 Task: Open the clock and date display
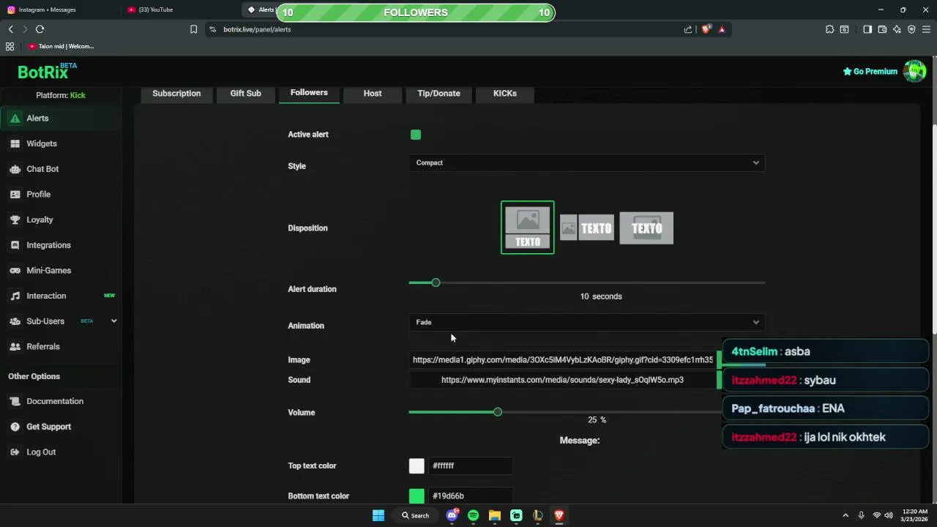[x=914, y=515]
